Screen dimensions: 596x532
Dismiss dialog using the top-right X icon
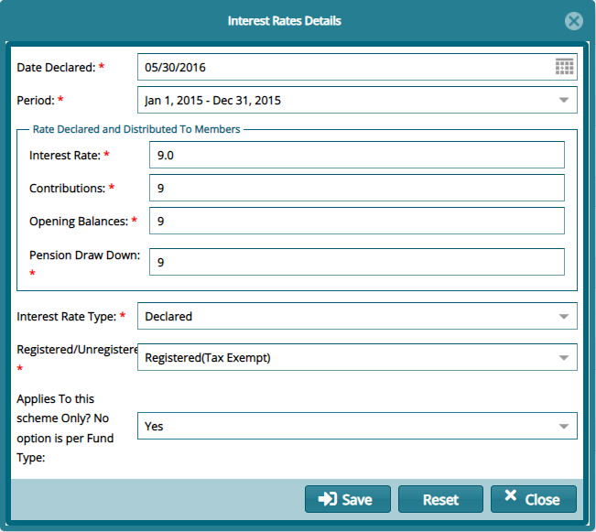574,21
